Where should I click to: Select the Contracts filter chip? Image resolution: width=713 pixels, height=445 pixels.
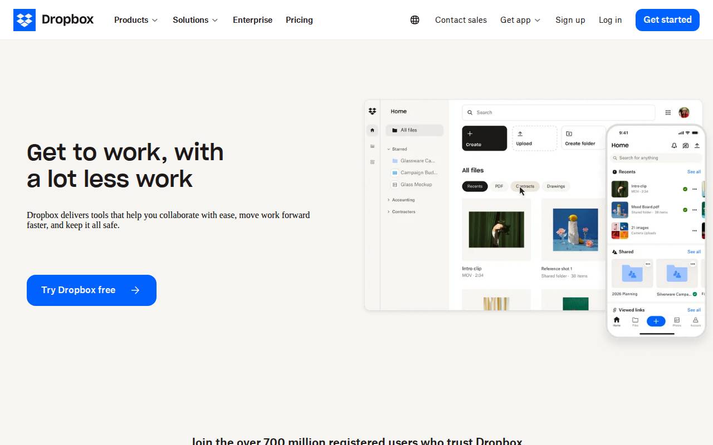tap(525, 186)
